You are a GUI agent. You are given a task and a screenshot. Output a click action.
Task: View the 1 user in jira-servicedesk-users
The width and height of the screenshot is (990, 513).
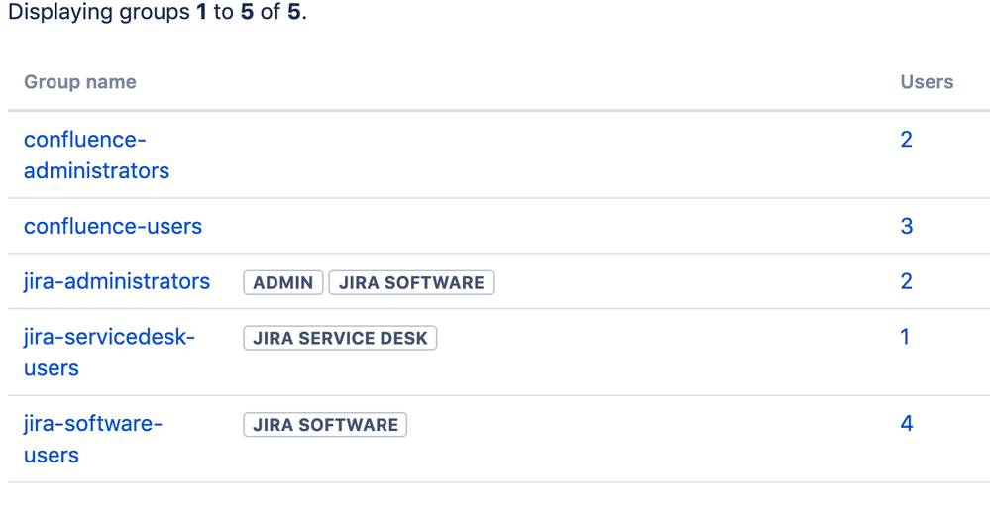pos(905,337)
